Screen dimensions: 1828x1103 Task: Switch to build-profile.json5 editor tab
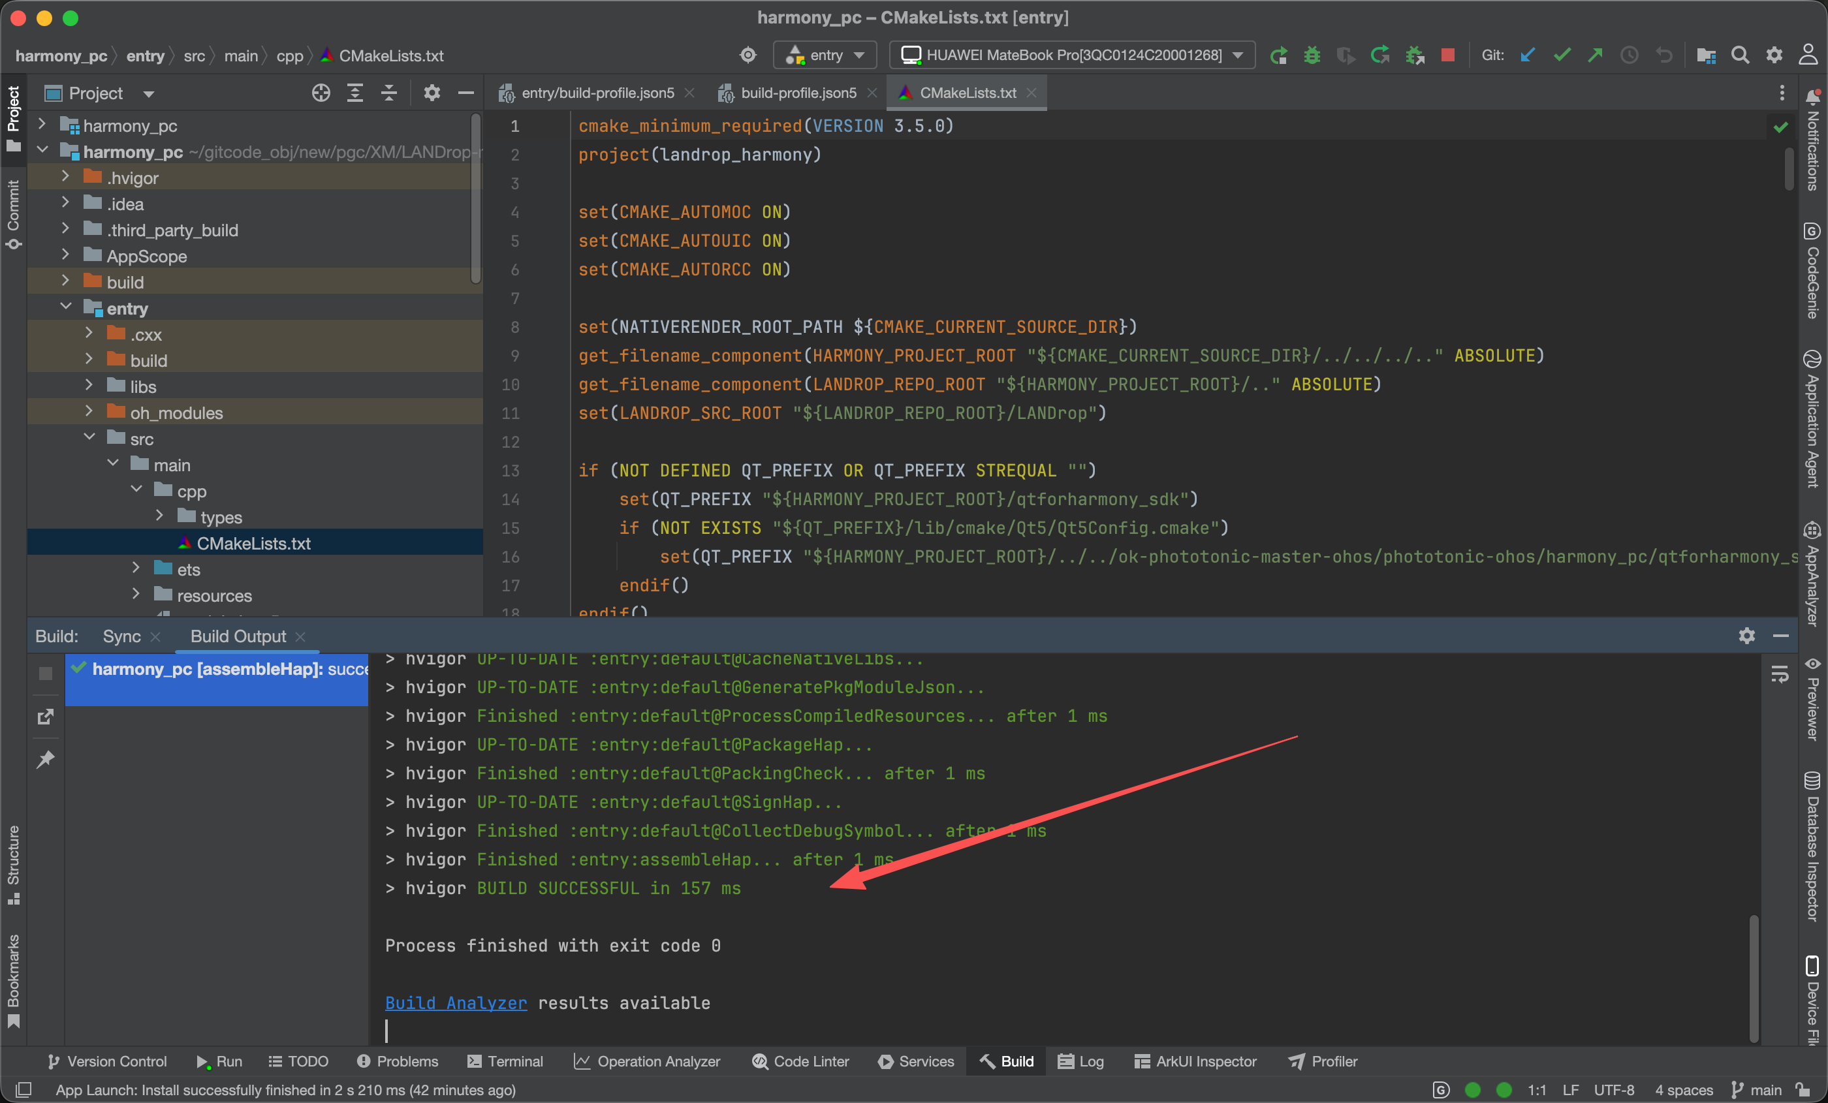click(x=798, y=93)
